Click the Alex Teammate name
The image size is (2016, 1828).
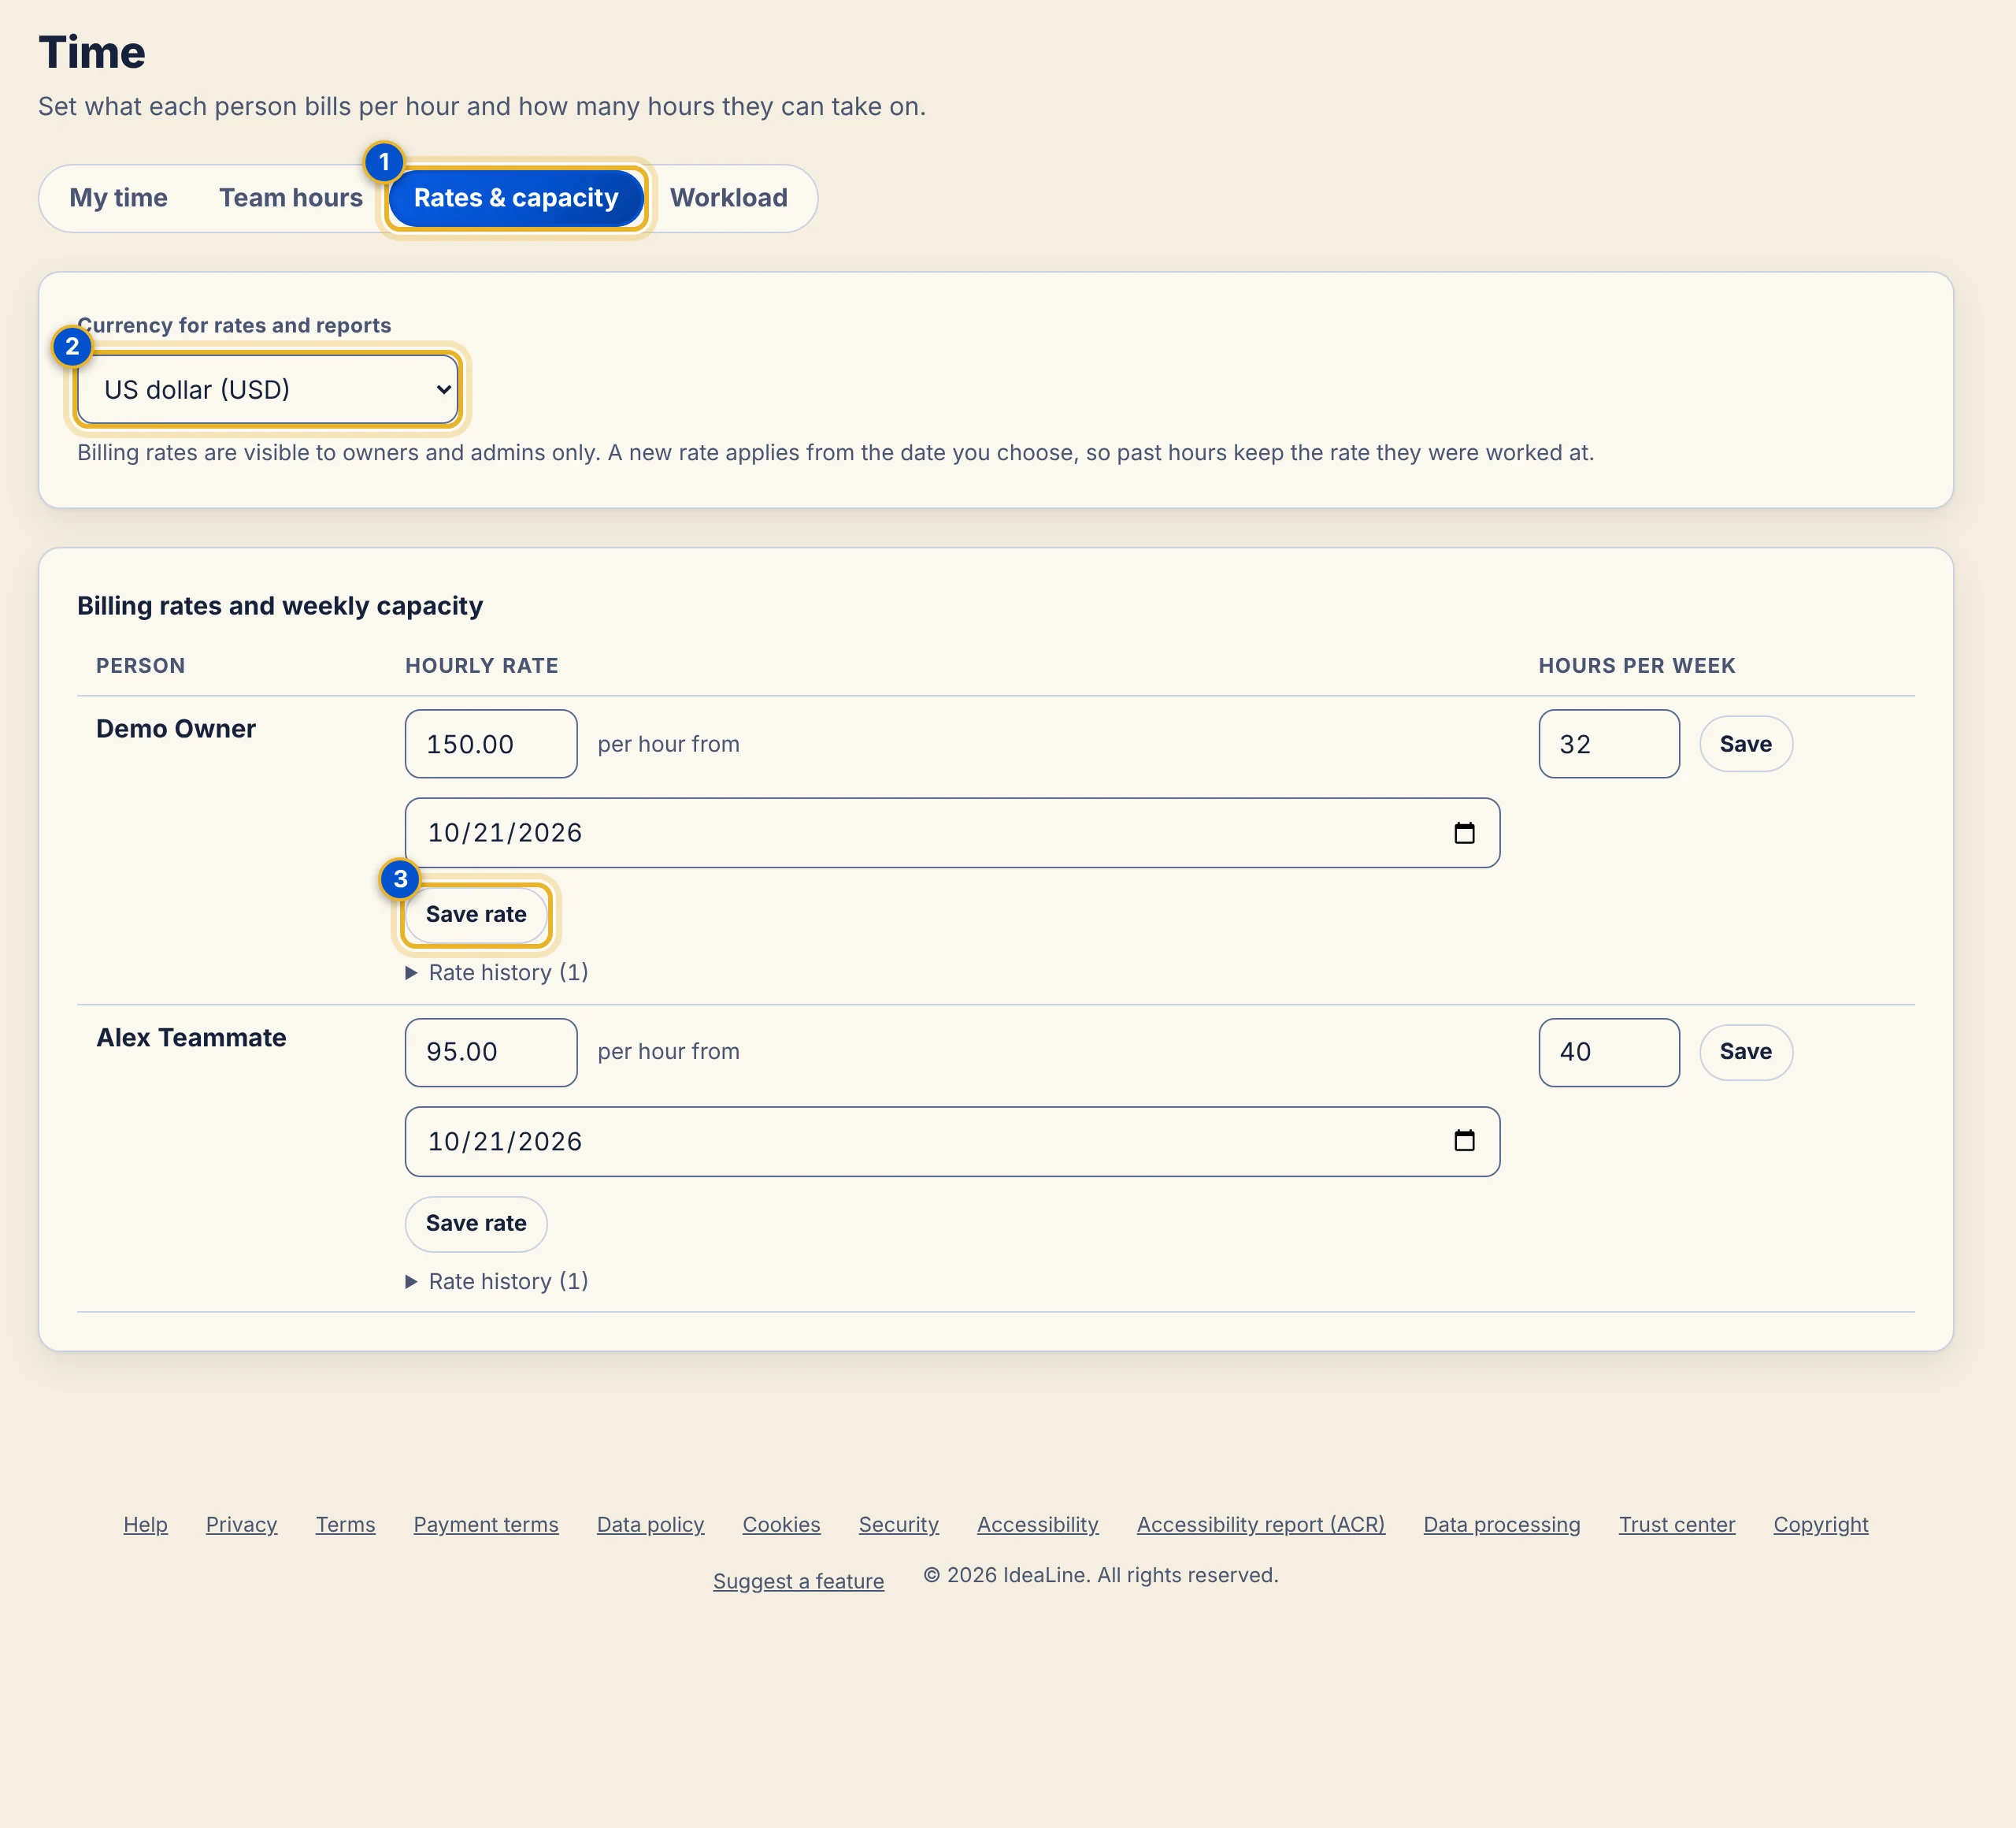click(x=191, y=1038)
